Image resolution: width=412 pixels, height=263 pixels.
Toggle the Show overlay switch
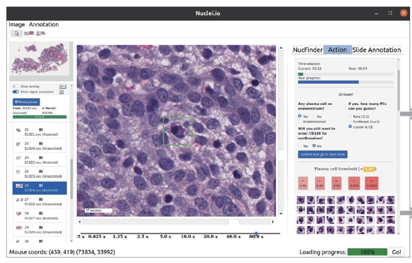click(16, 86)
